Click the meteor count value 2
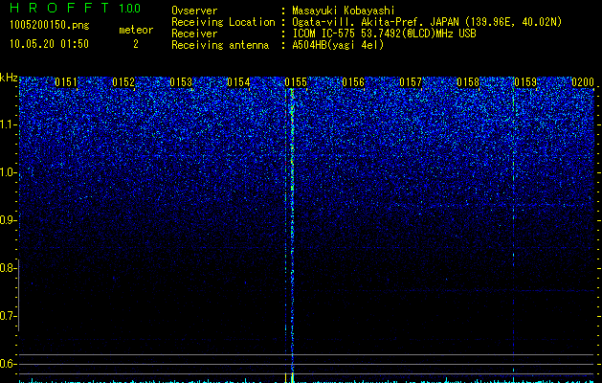 136,44
